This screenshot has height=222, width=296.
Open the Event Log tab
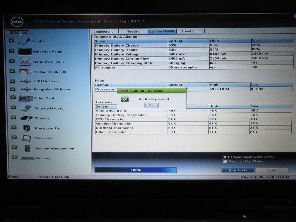pos(190,31)
